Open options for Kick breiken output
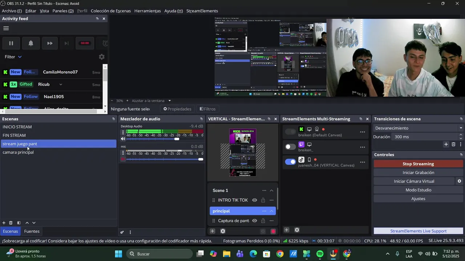The width and height of the screenshot is (465, 261). [363, 132]
